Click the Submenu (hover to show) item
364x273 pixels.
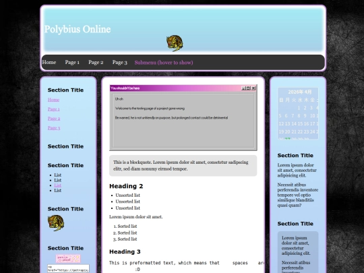pyautogui.click(x=164, y=62)
